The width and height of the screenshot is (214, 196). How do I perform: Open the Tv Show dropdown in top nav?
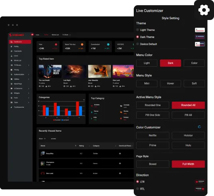pos(66,35)
